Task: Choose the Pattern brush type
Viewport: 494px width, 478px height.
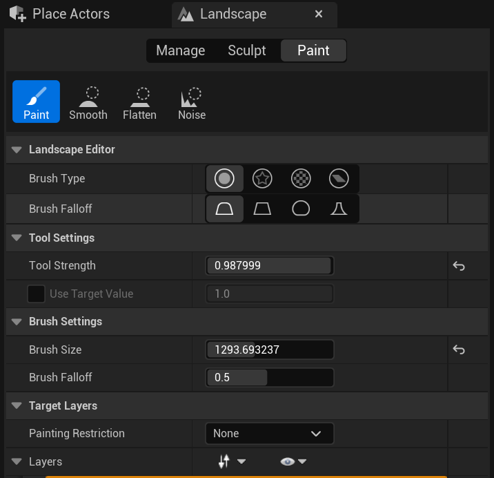Action: [300, 179]
